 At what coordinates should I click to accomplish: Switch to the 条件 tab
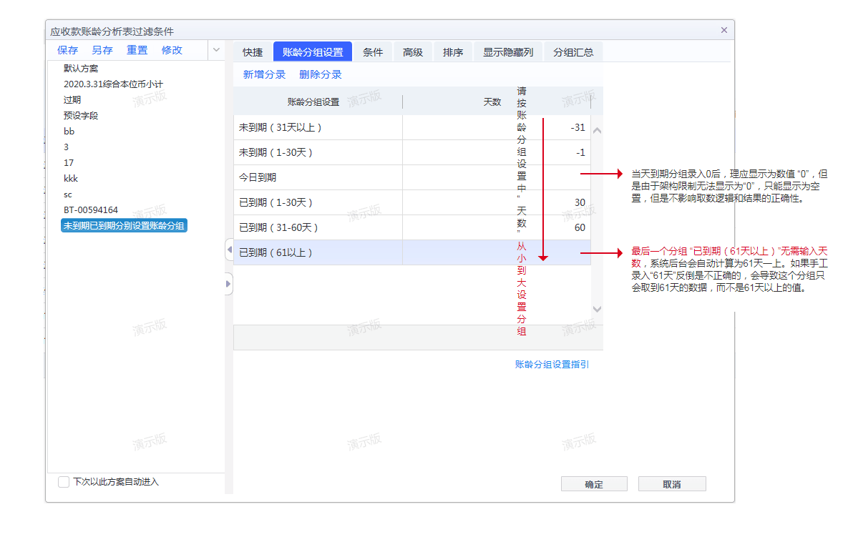pyautogui.click(x=374, y=51)
